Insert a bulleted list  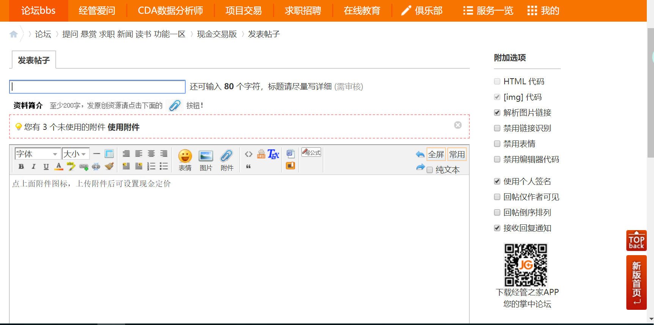[164, 166]
